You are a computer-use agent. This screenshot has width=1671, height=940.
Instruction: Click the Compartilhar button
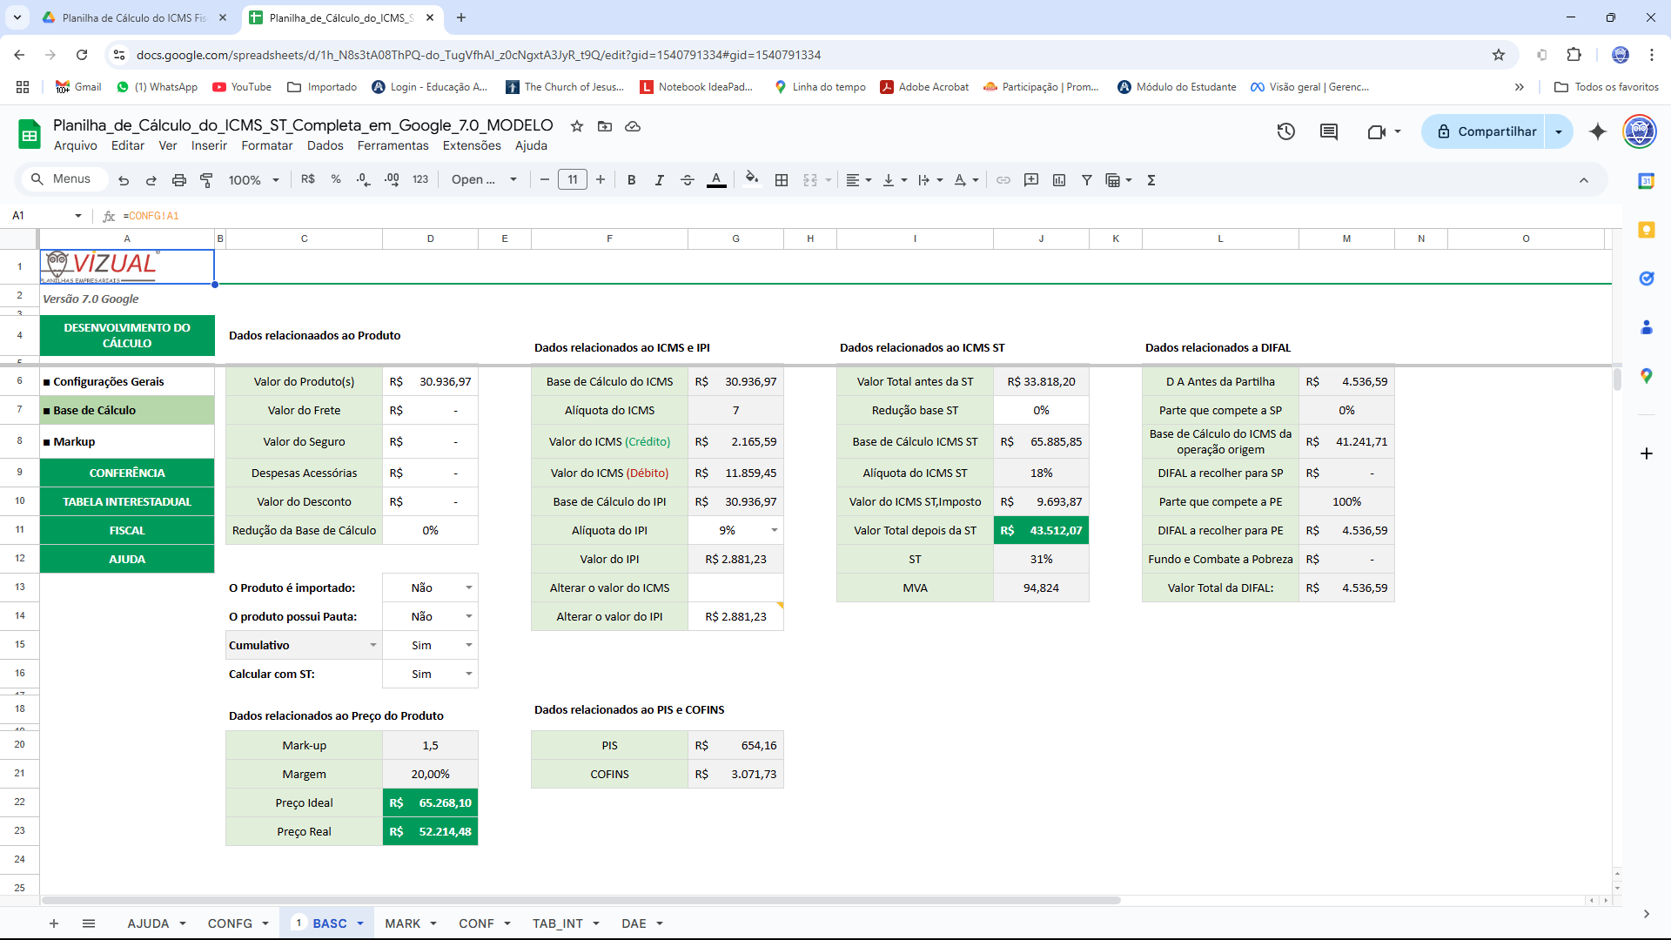[x=1485, y=131]
